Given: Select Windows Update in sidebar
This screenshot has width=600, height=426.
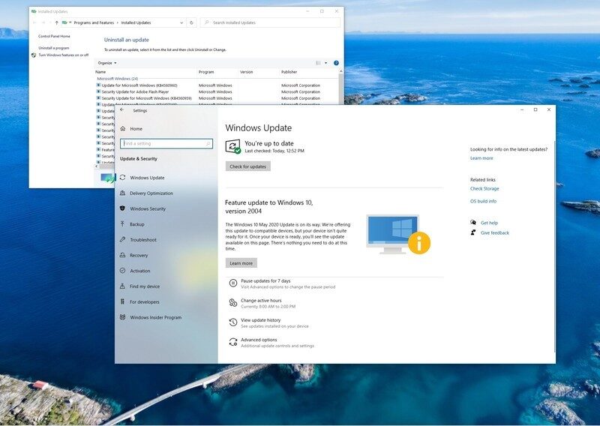Looking at the screenshot, I should [x=147, y=178].
